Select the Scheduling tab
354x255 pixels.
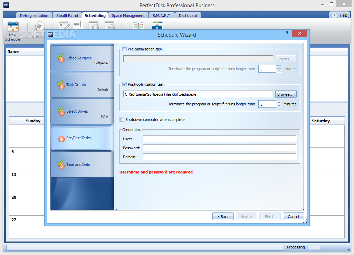(x=95, y=15)
